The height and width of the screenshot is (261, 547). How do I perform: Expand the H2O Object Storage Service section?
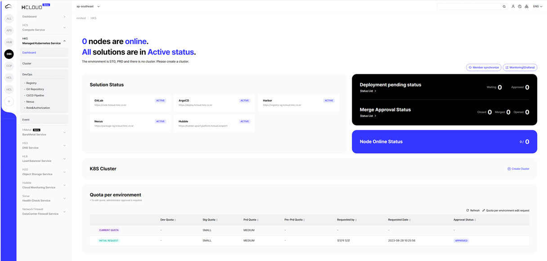click(x=64, y=172)
